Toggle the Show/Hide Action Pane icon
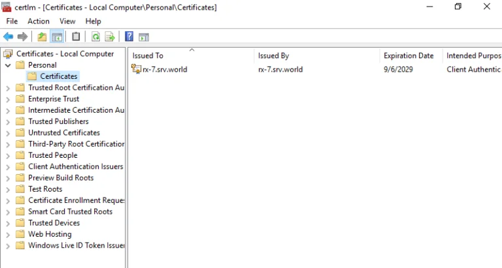Screen dimensions: 502x268 pyautogui.click(x=144, y=37)
